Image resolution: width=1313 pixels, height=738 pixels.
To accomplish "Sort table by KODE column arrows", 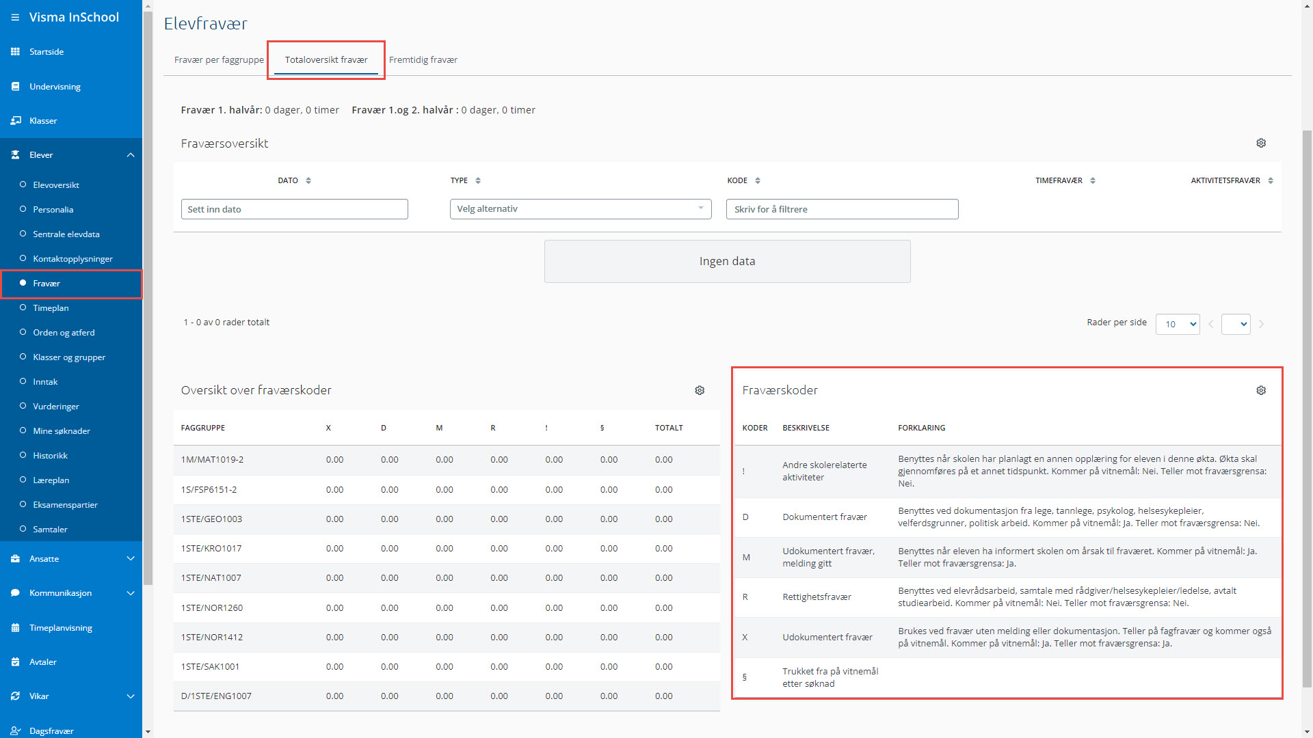I will click(x=758, y=180).
